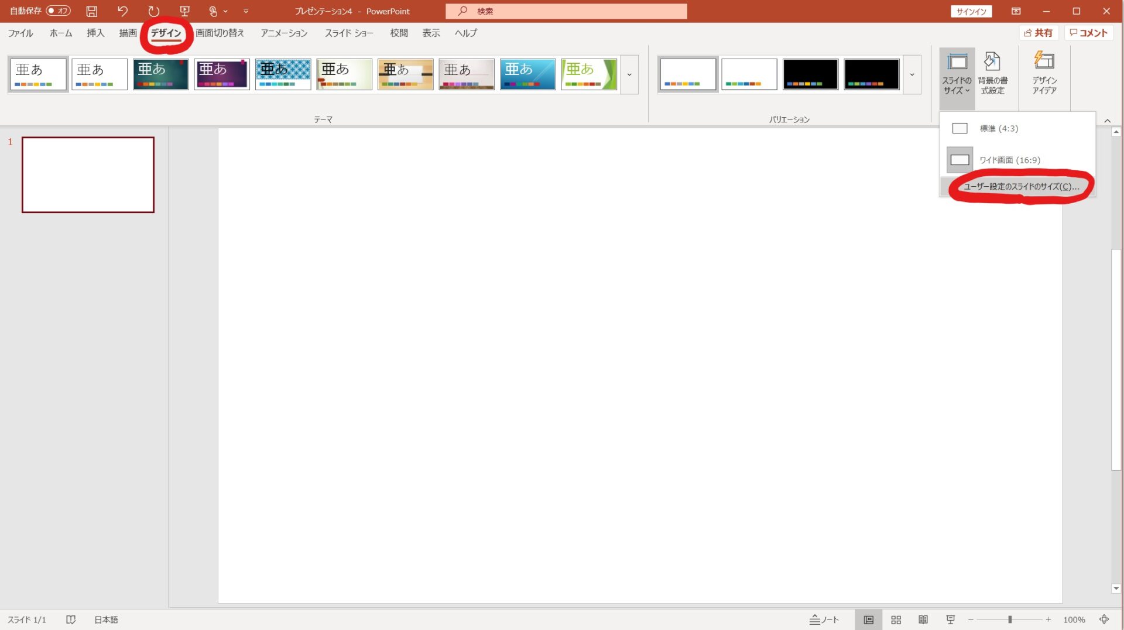Screen dimensions: 1124x630
Task: Select the last black variation
Action: tap(872, 74)
